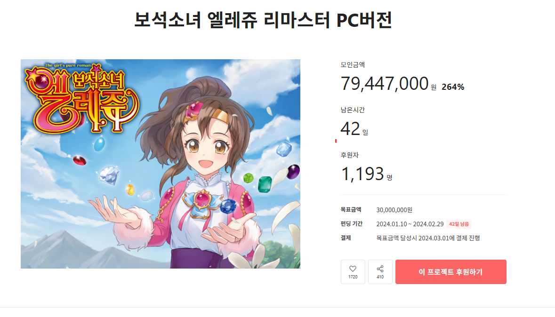Click the green emerald gem in the artwork
The width and height of the screenshot is (555, 317).
[x=265, y=184]
